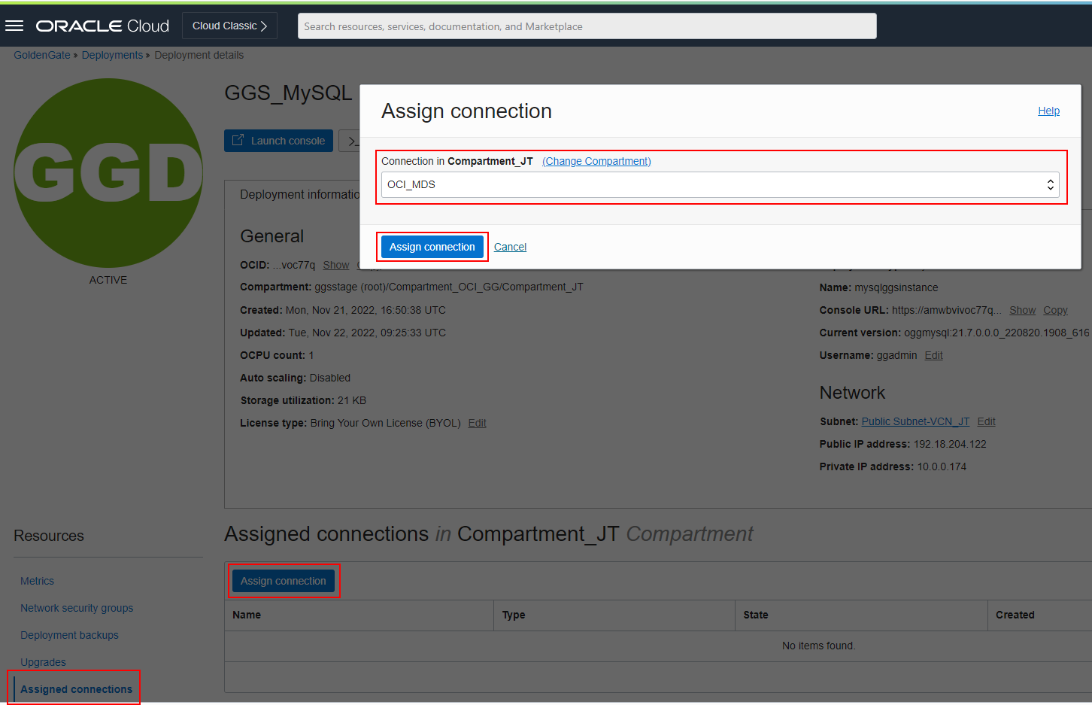Click Assign connection in the dialog
1092x705 pixels.
pyautogui.click(x=432, y=246)
